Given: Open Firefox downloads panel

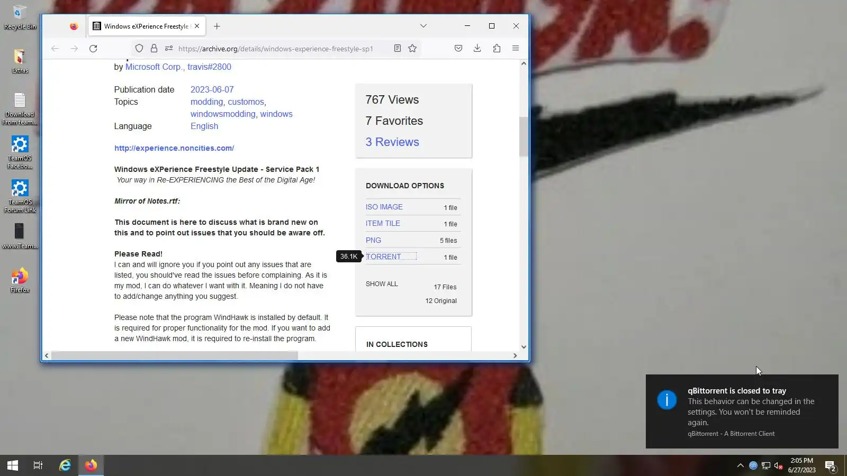Looking at the screenshot, I should point(477,49).
